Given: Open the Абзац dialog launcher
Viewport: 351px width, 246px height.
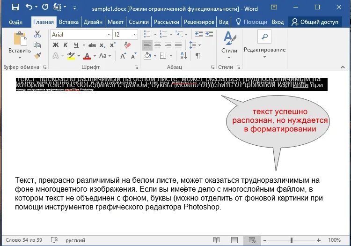Looking at the screenshot, I should pos(212,67).
